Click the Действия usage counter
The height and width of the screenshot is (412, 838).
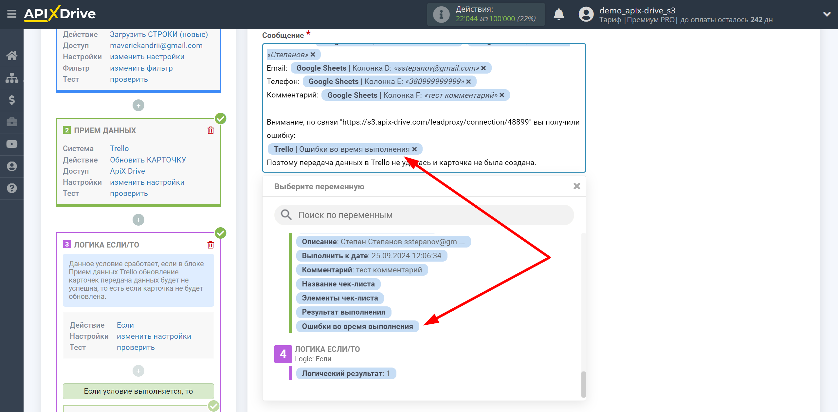click(486, 14)
